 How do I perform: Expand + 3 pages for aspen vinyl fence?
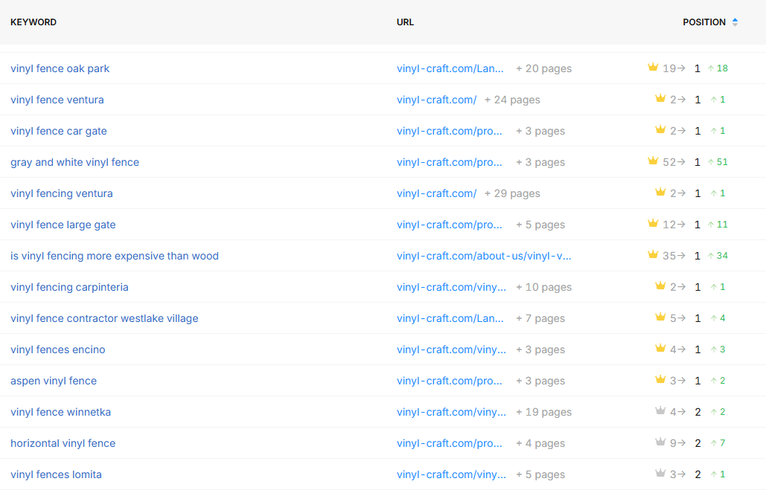pyautogui.click(x=540, y=381)
